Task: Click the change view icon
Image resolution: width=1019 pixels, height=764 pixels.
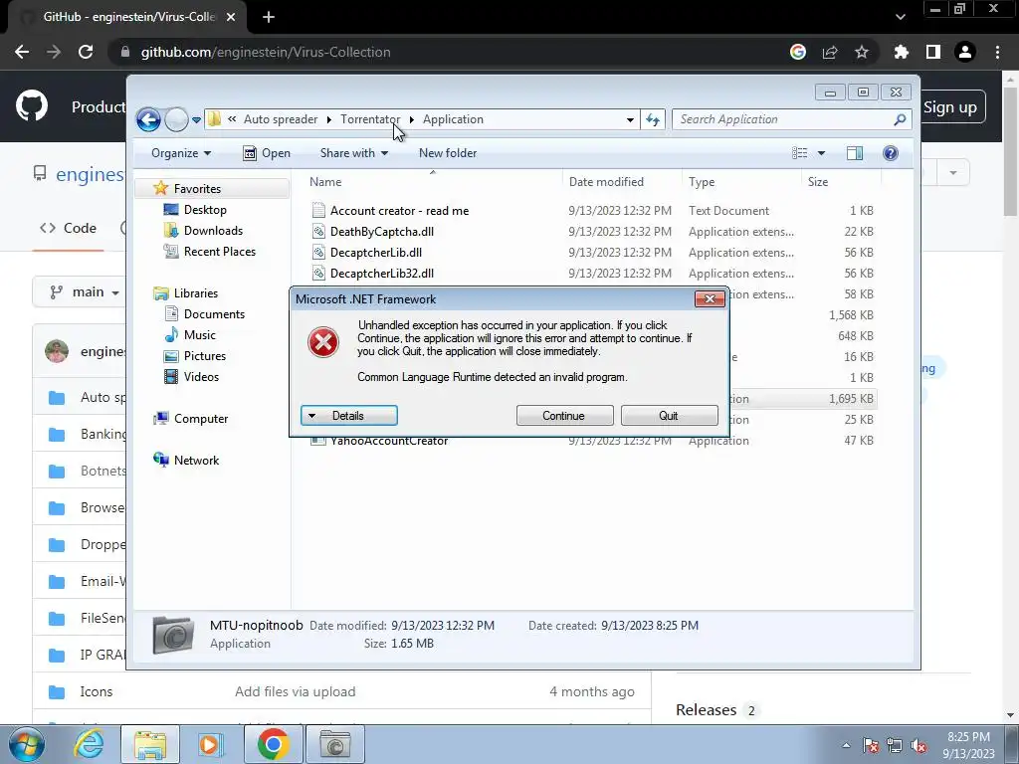Action: pos(800,153)
